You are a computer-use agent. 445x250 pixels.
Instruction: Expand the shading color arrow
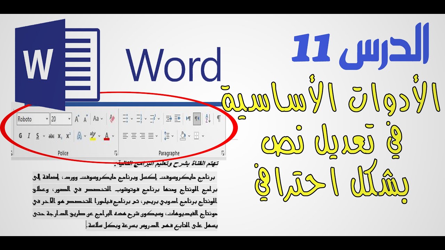[189, 136]
